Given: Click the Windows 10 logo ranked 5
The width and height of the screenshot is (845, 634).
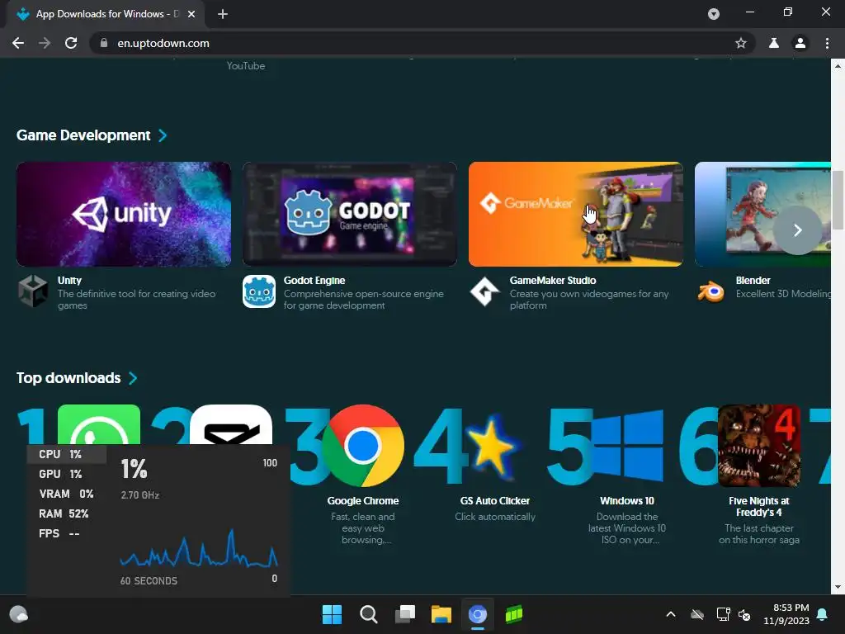Looking at the screenshot, I should 627,446.
